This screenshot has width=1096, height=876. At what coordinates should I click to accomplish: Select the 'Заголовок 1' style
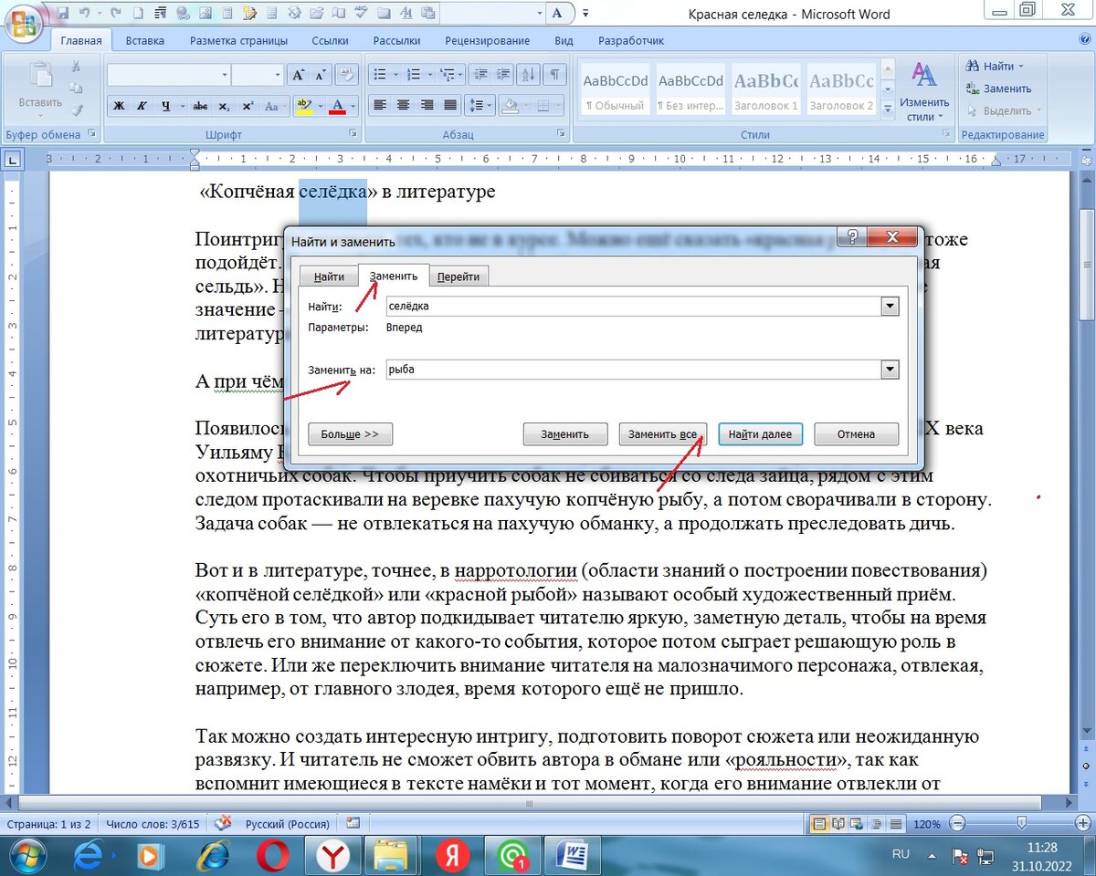pos(766,89)
